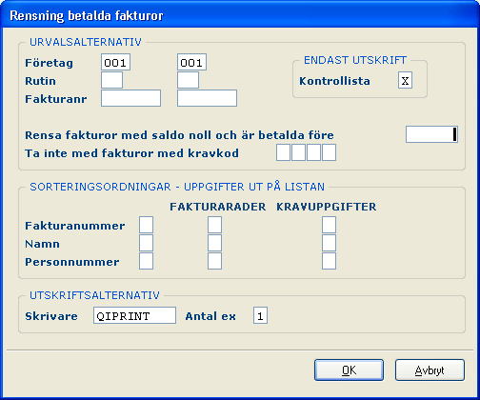
Task: Click the 'Fakturanummer' row label
Action: [75, 226]
